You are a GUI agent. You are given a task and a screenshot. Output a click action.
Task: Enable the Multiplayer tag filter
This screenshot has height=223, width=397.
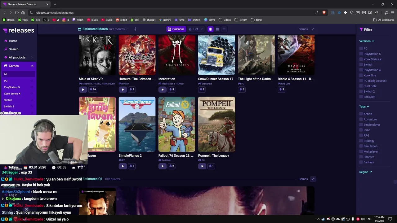click(x=361, y=151)
